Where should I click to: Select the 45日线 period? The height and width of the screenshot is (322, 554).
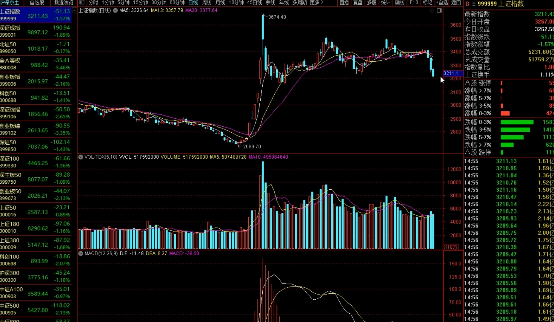255,3
